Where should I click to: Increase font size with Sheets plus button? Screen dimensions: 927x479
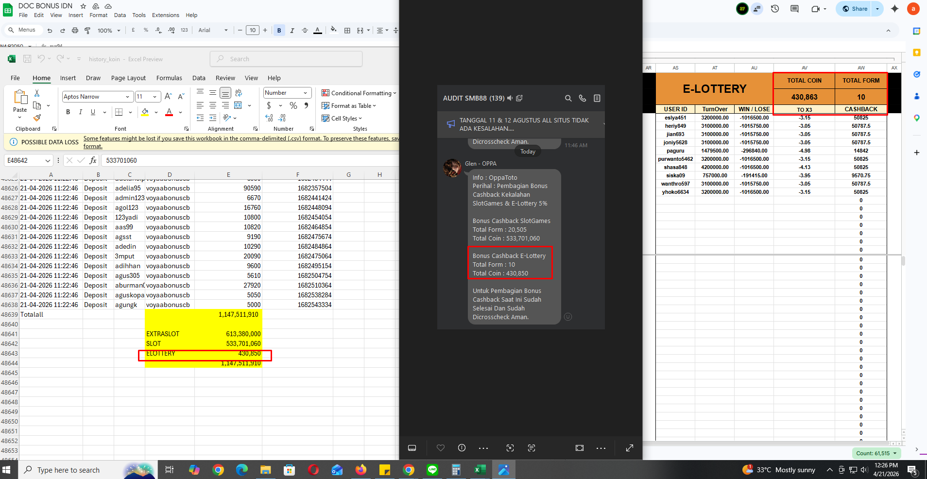pos(265,30)
